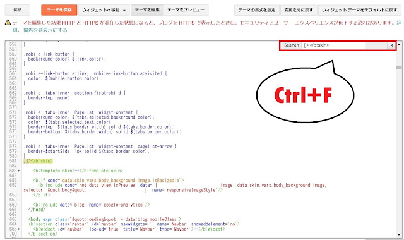Viewport: 404px width, 240px height.
Task: Click the </head> closing tag
Action: point(37,210)
